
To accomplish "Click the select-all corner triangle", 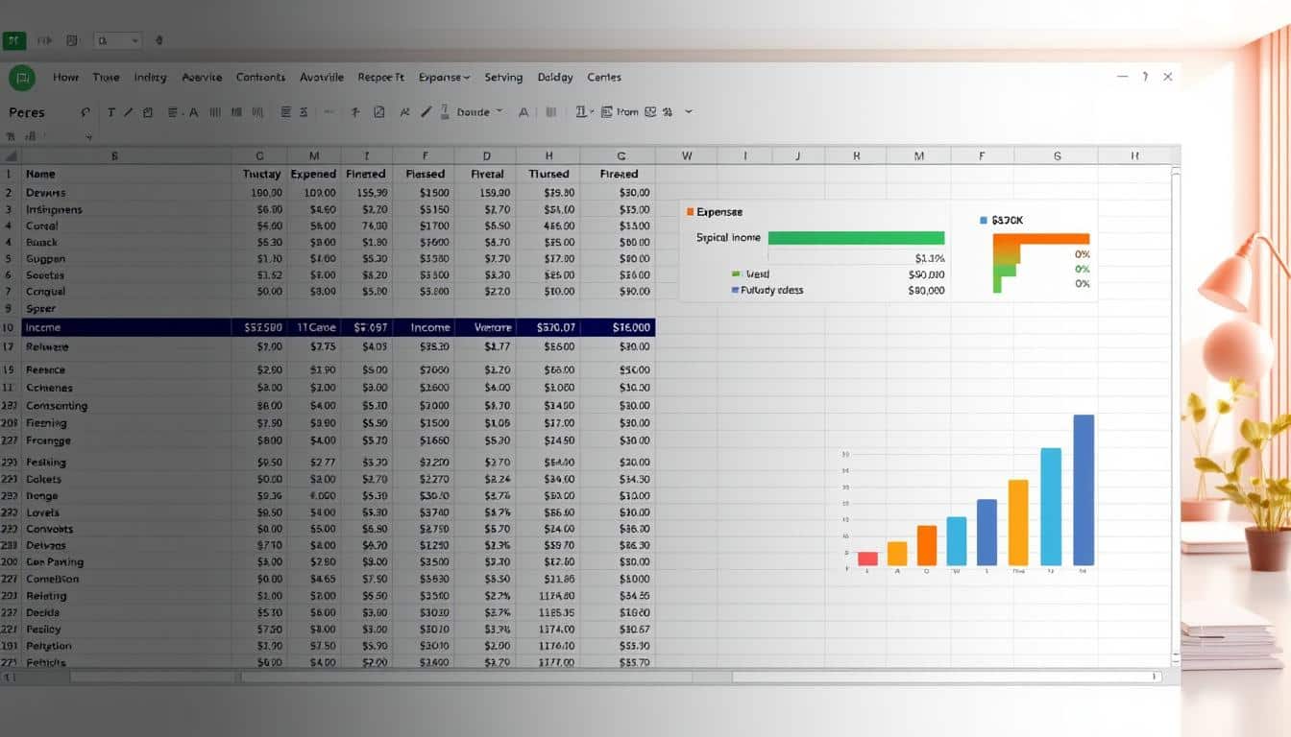I will (11, 155).
